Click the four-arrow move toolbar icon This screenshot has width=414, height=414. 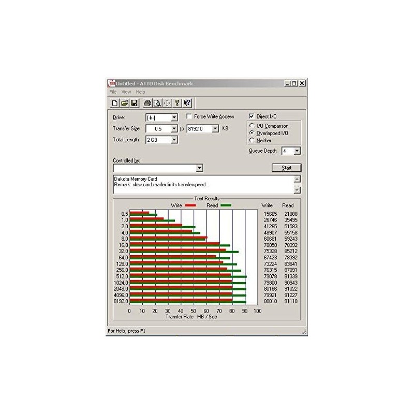coord(167,102)
